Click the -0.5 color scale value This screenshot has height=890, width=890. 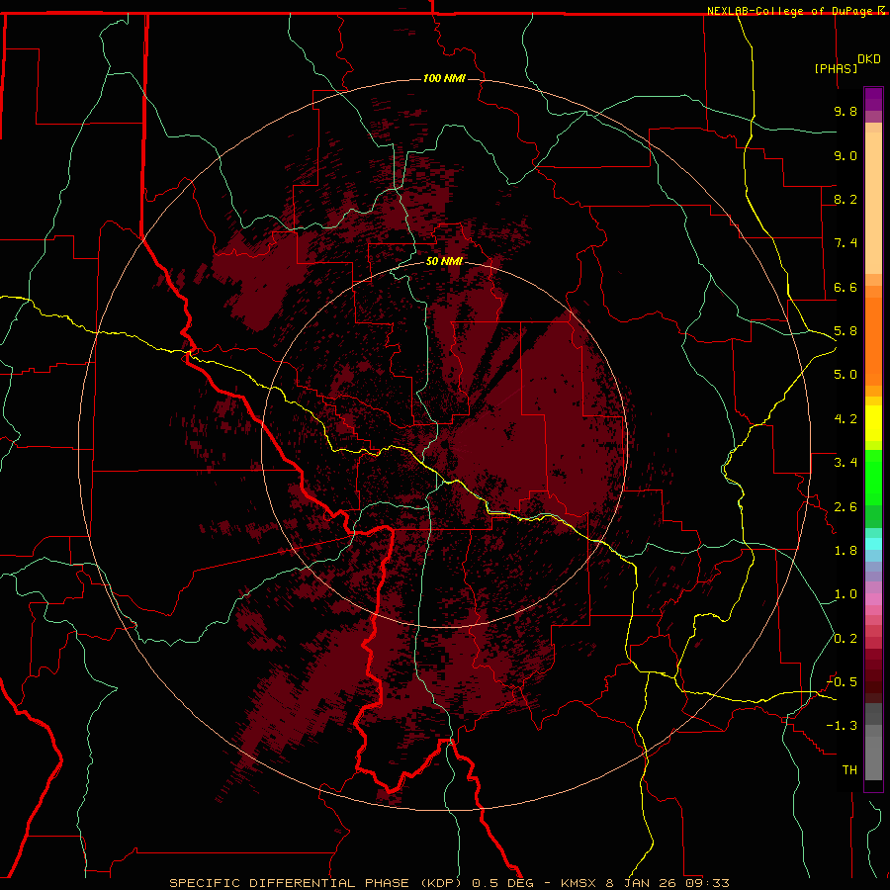[x=842, y=682]
